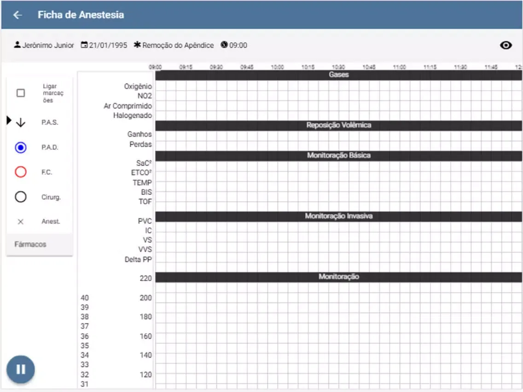
Task: Select the F.C. red circle marker
Action: click(x=21, y=172)
